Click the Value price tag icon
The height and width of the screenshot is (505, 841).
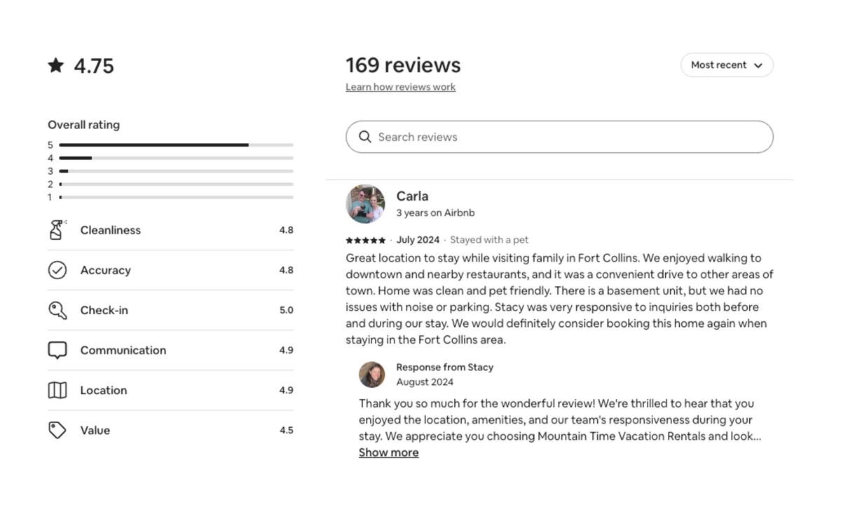pos(57,430)
